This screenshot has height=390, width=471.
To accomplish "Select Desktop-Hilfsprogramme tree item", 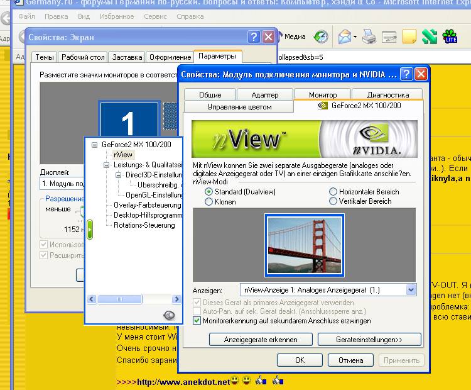I will pos(148,215).
